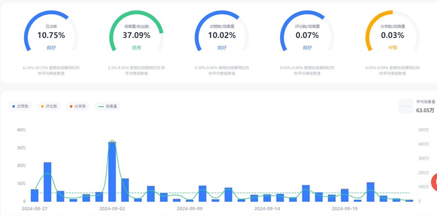The width and height of the screenshot is (437, 217).
Task: Click the 63.05万 average views value
Action: pos(425,111)
